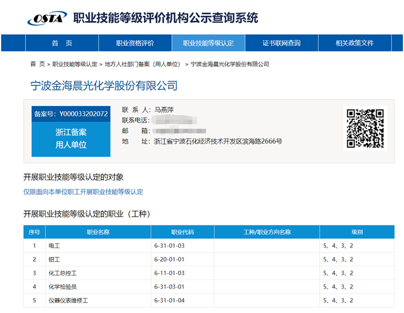This screenshot has height=313, width=404.
Task: Go to 证书联网查询 page
Action: click(281, 43)
